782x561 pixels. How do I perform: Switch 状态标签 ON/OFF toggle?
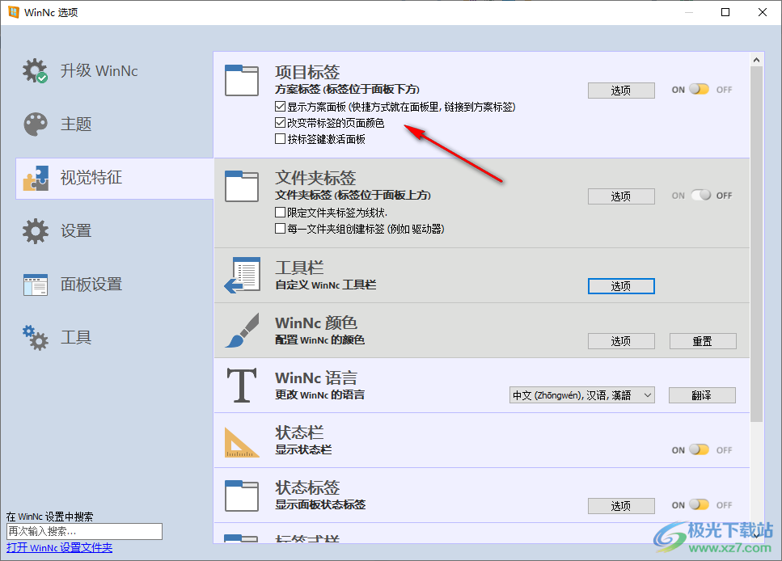[x=699, y=504]
